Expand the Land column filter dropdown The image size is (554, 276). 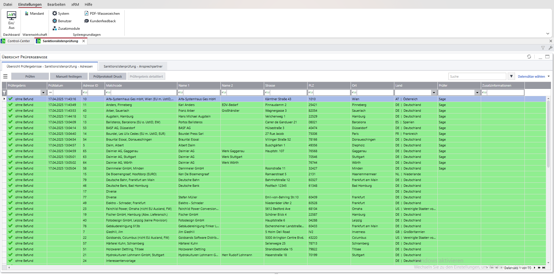point(434,93)
